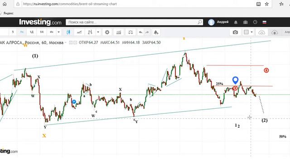This screenshot has height=163, width=290.
Task: Select the (1) wave label
Action: [x=35, y=56]
